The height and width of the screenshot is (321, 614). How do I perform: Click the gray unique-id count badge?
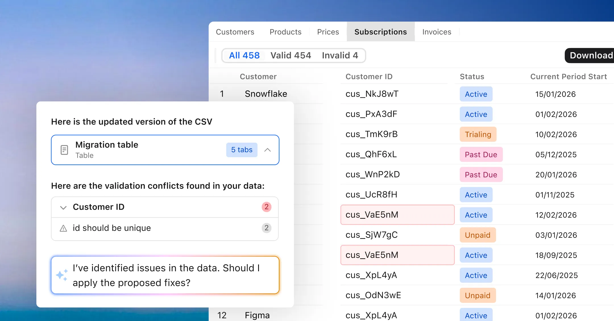266,228
